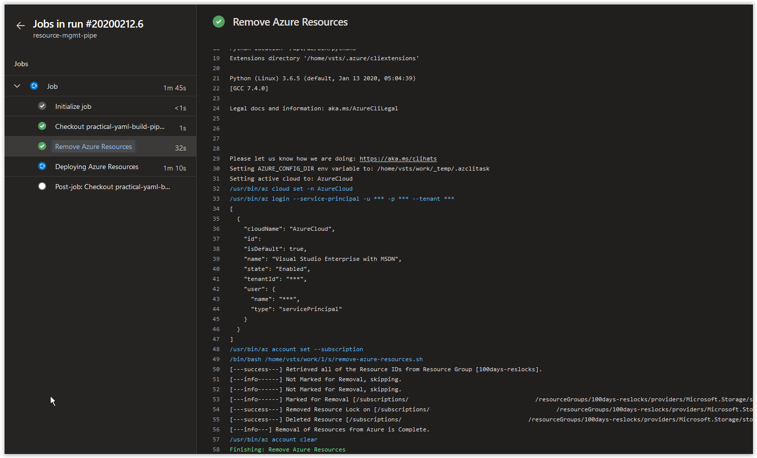Click the Retrieved all Resource IDs success line

tap(386, 369)
